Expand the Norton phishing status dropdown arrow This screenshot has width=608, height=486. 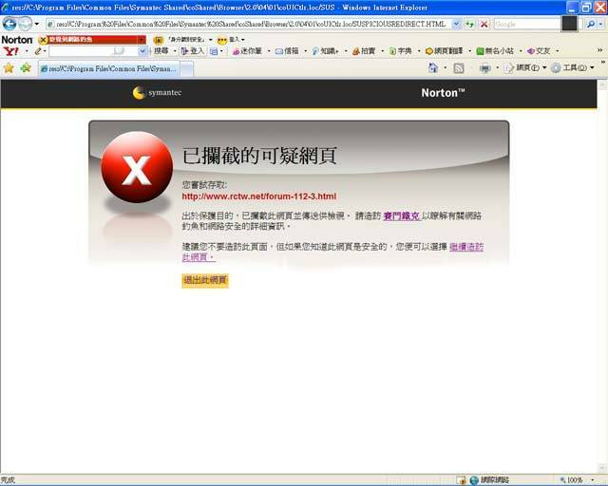[x=142, y=40]
